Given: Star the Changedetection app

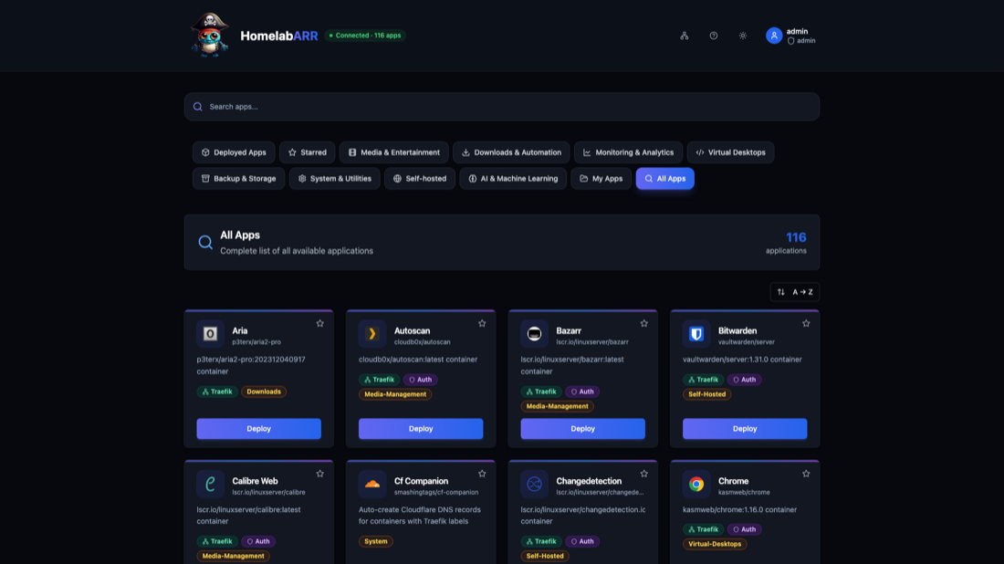Looking at the screenshot, I should [644, 474].
